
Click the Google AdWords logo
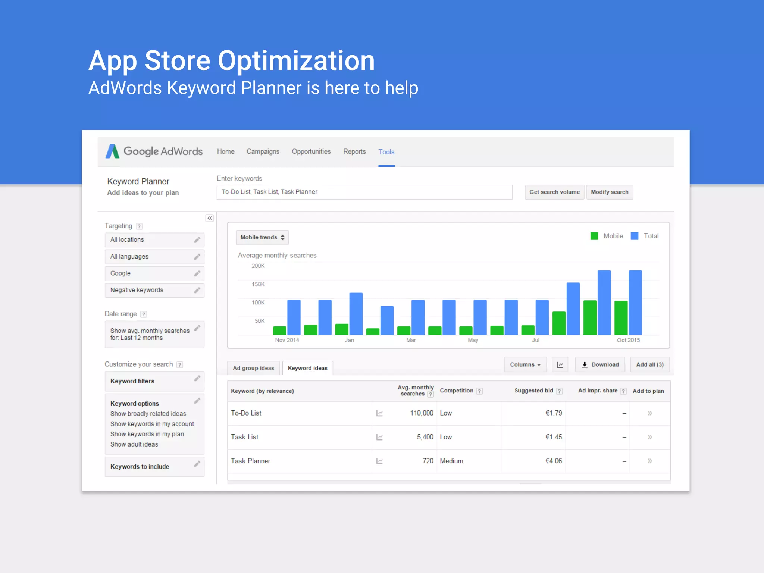pyautogui.click(x=154, y=151)
